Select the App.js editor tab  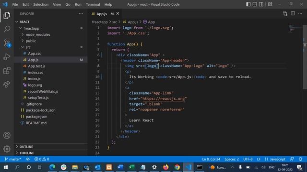[105, 14]
